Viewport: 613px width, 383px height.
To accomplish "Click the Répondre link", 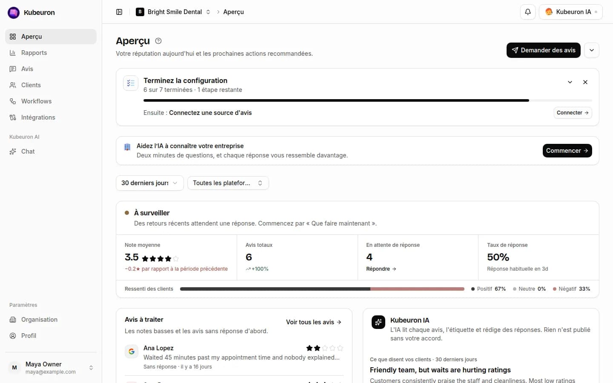I will click(x=381, y=269).
